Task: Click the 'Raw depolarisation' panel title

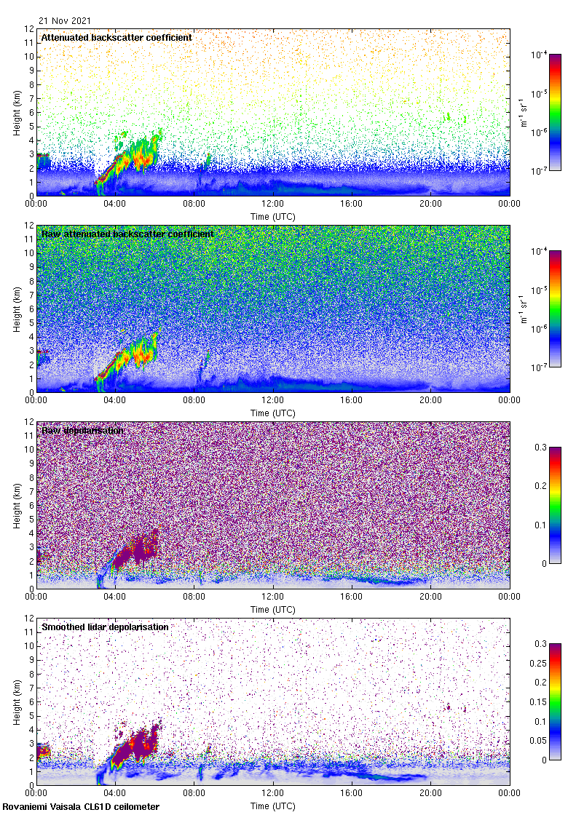Action: pos(83,430)
